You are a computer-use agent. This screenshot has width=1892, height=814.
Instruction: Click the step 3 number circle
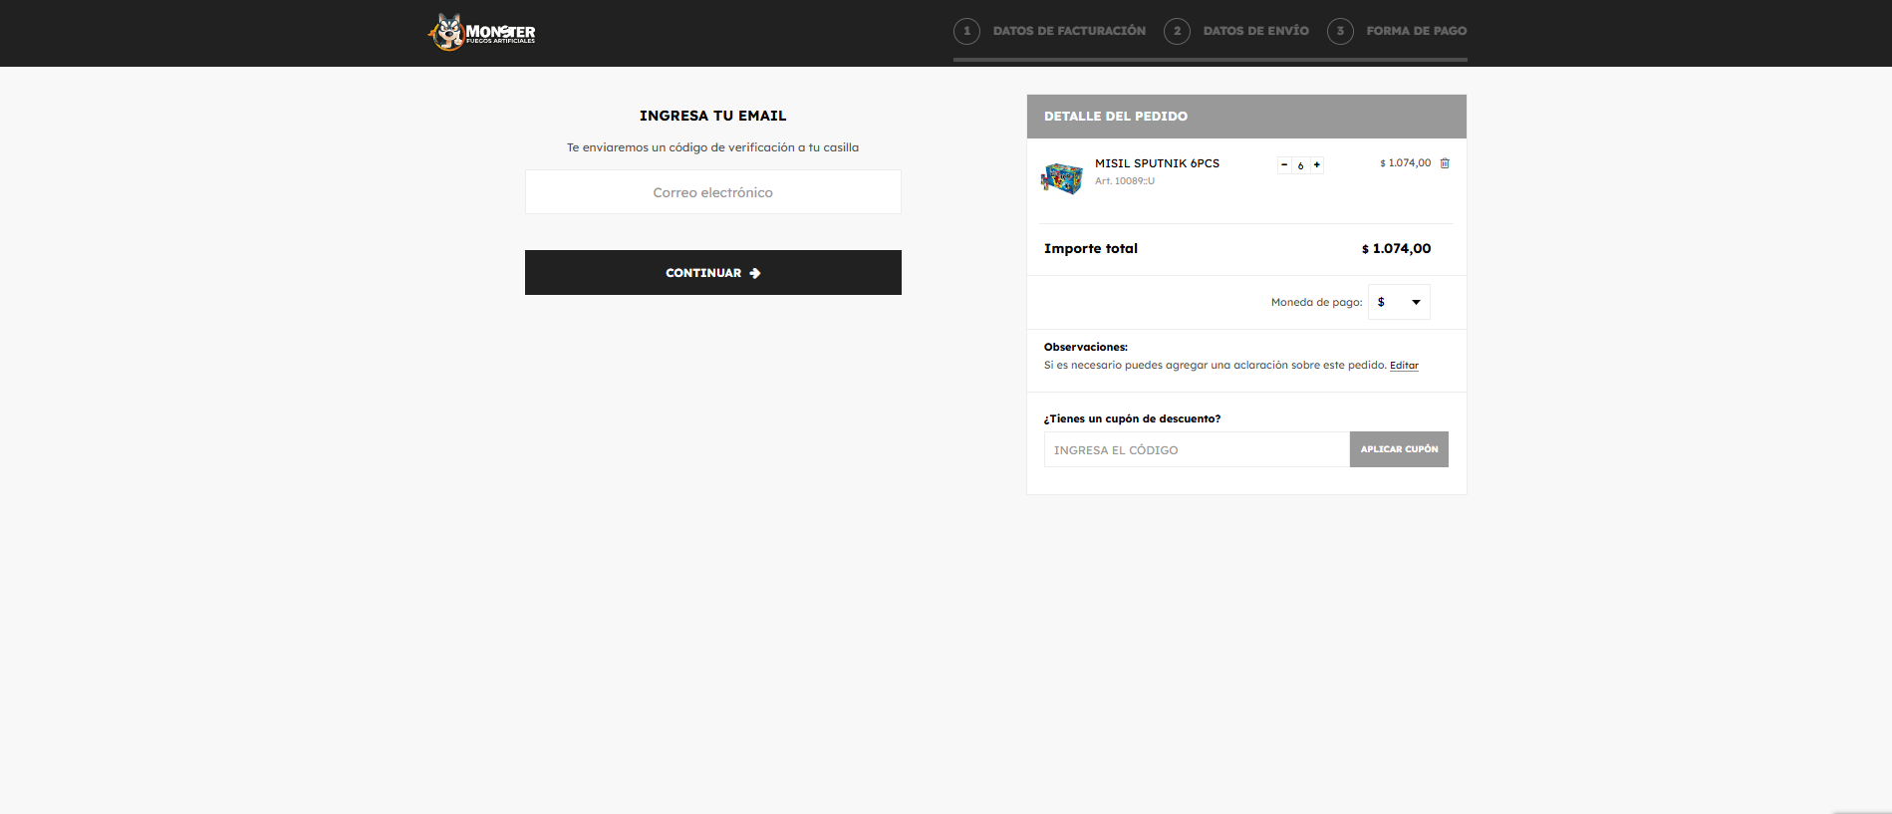1340,31
